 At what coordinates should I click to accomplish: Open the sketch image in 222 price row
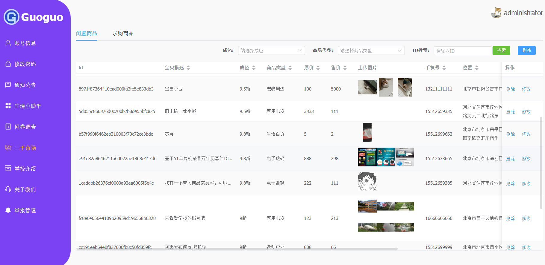click(x=367, y=182)
